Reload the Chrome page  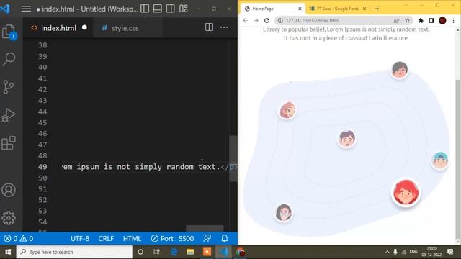pyautogui.click(x=267, y=21)
